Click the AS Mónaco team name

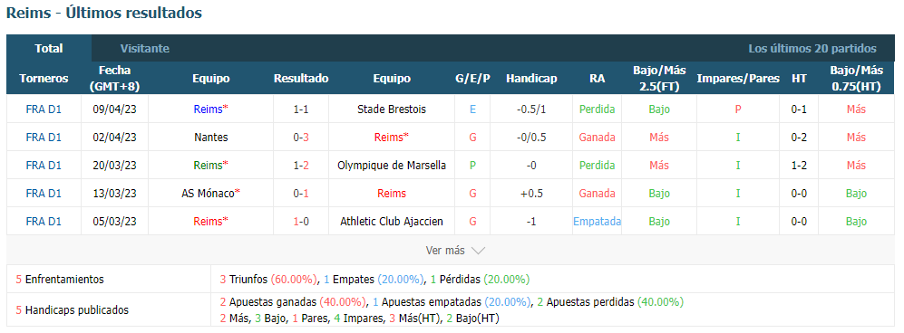pyautogui.click(x=210, y=194)
